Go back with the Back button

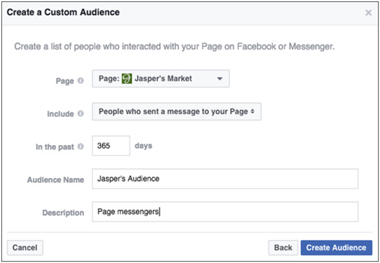pos(283,248)
